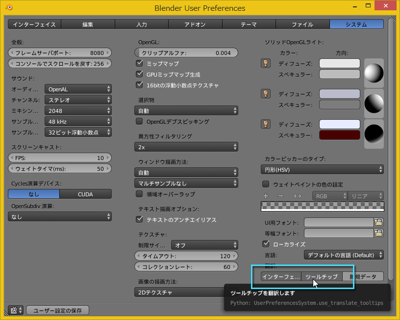Open 32ビット浮動小数点 sample format dropdown
400x320 pixels.
[x=78, y=133]
